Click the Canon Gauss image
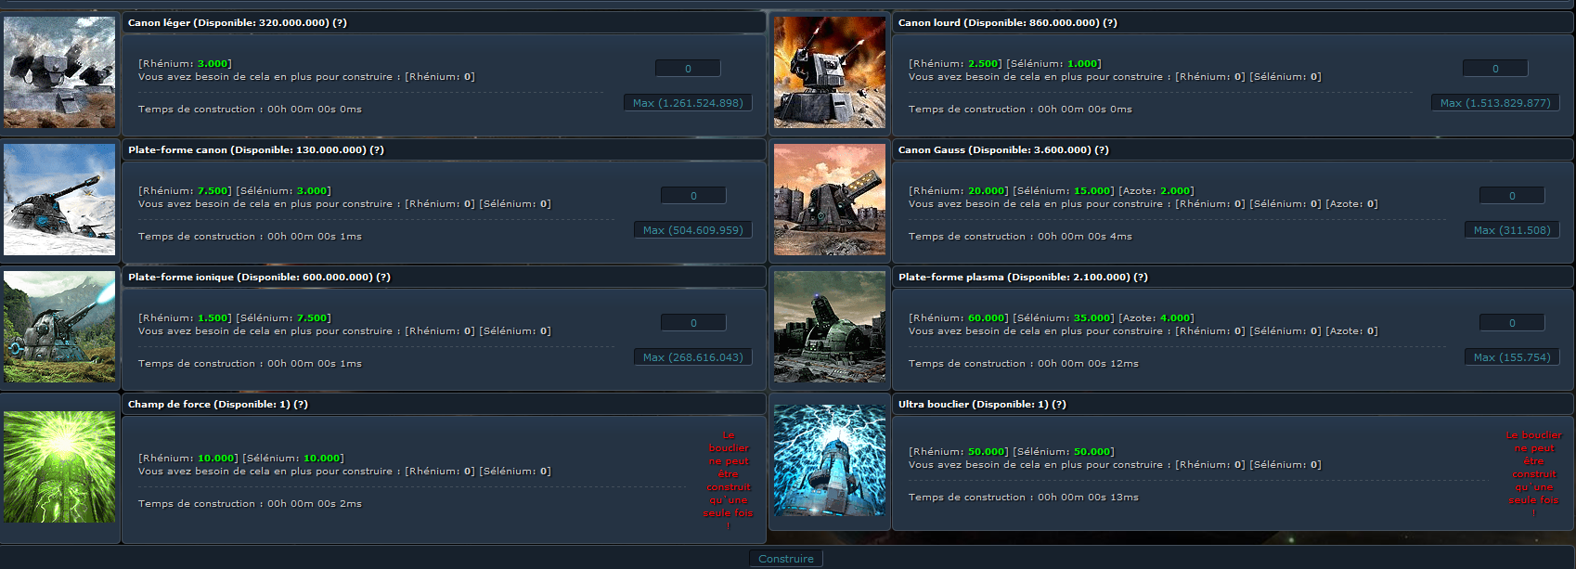 coord(829,200)
